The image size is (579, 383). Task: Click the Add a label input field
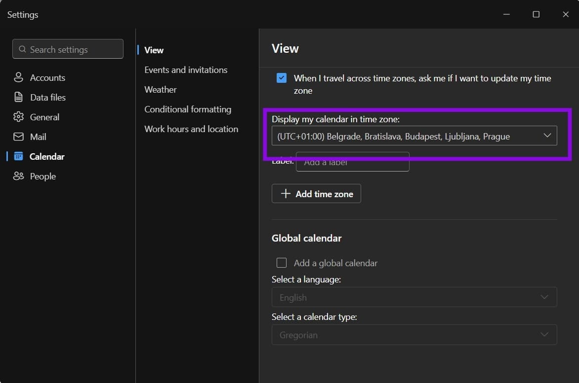pos(352,162)
